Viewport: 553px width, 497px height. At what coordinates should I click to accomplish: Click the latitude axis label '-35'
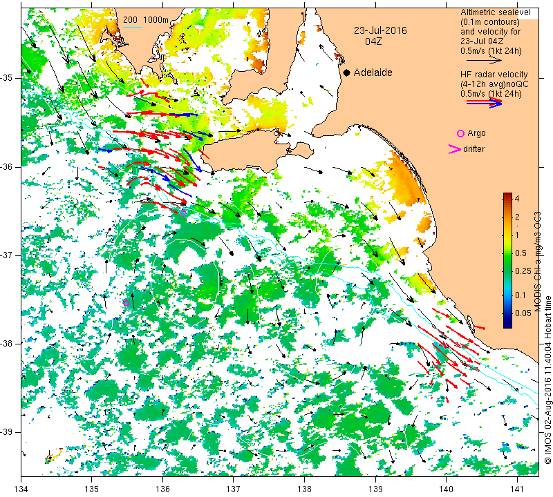7,78
